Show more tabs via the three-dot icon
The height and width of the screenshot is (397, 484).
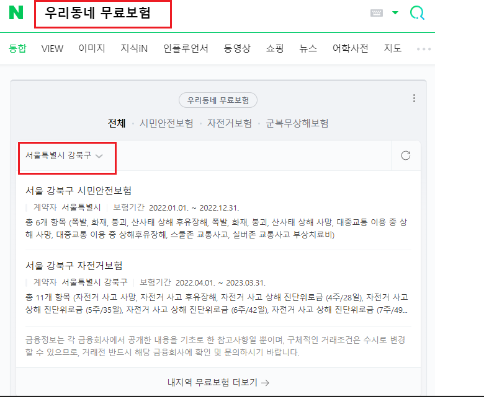pos(423,49)
